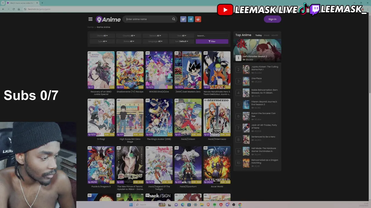Open Accel World poster
This screenshot has height=208, width=371.
217,165
